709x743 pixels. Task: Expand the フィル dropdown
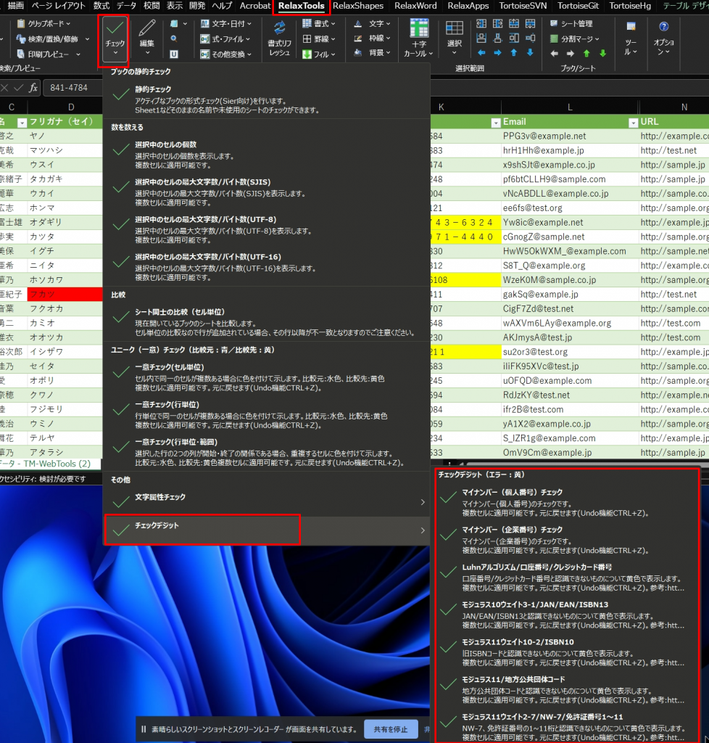point(333,54)
